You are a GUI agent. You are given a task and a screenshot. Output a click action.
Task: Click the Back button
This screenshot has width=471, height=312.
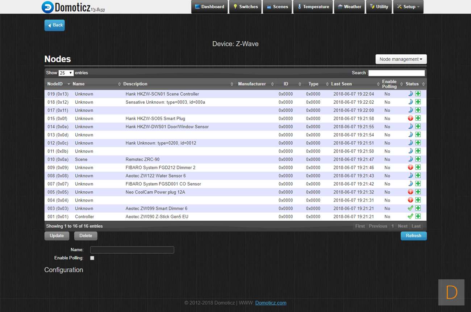point(54,25)
